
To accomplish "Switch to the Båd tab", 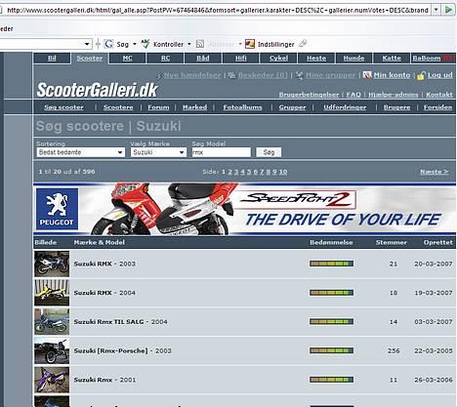I will 203,59.
